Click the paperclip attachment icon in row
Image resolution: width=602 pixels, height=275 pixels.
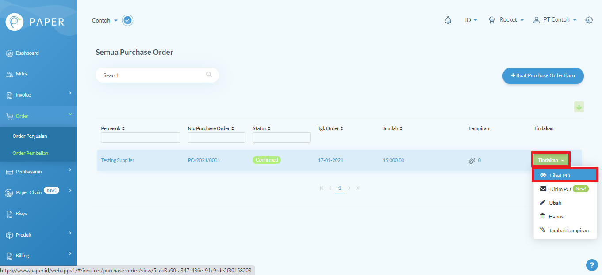(x=472, y=161)
